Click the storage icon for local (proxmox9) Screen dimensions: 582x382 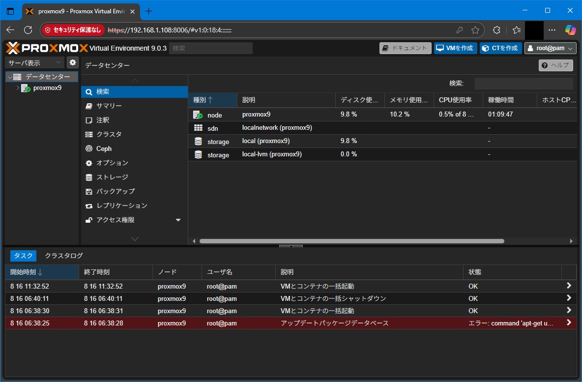198,141
